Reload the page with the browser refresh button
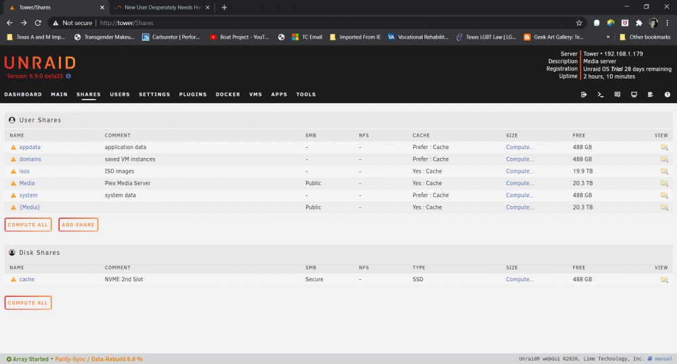 point(38,23)
